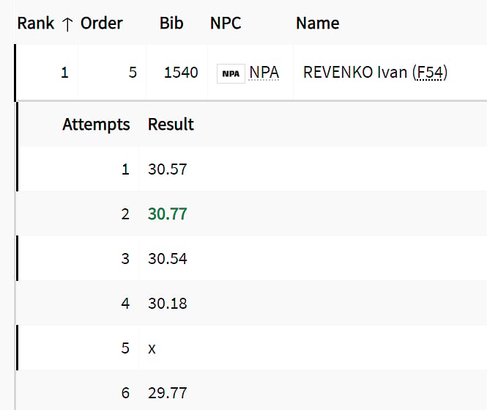Click attempt 4 result 30.18
Viewport: 487px width, 410px height.
[168, 304]
